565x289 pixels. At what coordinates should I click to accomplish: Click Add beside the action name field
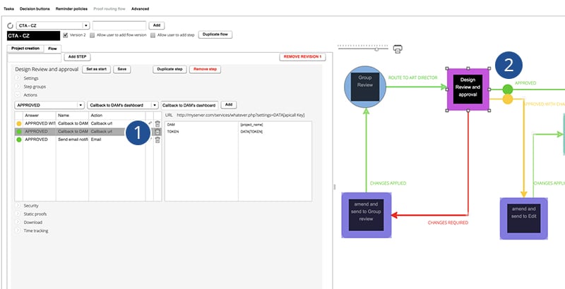[x=228, y=104]
